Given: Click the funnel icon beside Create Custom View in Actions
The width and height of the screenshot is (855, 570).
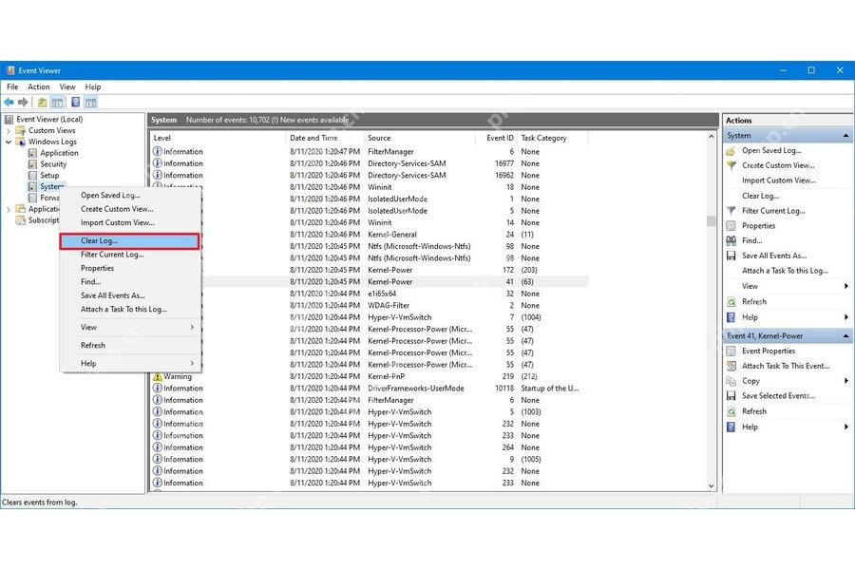Looking at the screenshot, I should coord(731,165).
